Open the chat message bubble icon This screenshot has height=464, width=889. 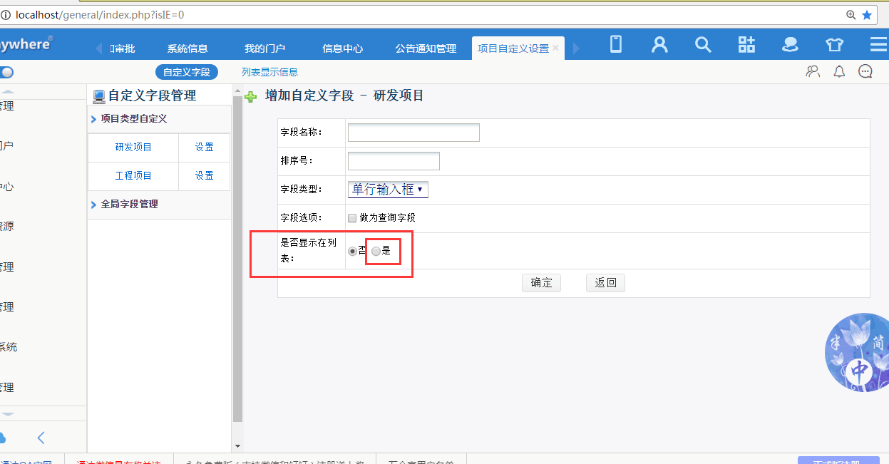865,71
